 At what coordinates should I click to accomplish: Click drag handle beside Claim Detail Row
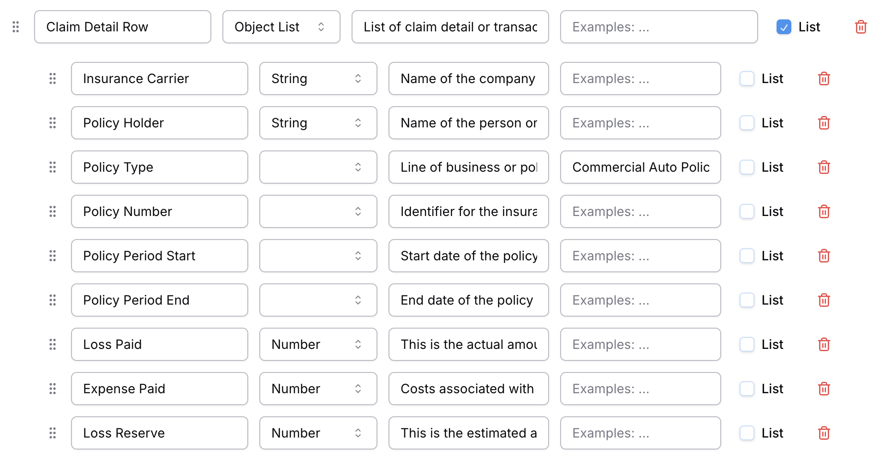[x=16, y=27]
